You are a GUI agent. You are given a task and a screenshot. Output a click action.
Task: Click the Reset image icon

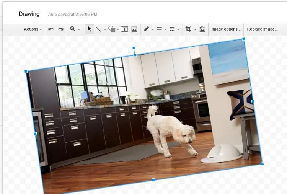(202, 29)
